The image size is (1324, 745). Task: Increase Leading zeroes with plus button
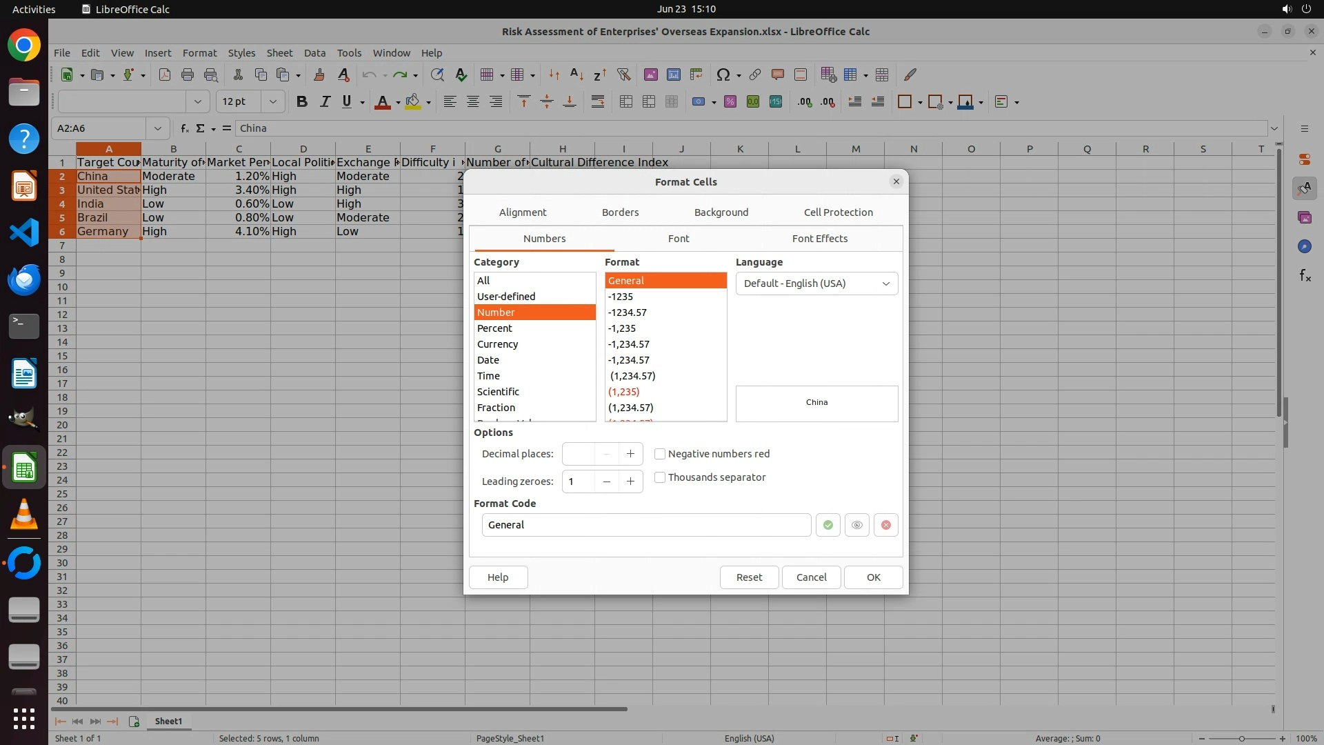[x=630, y=481]
